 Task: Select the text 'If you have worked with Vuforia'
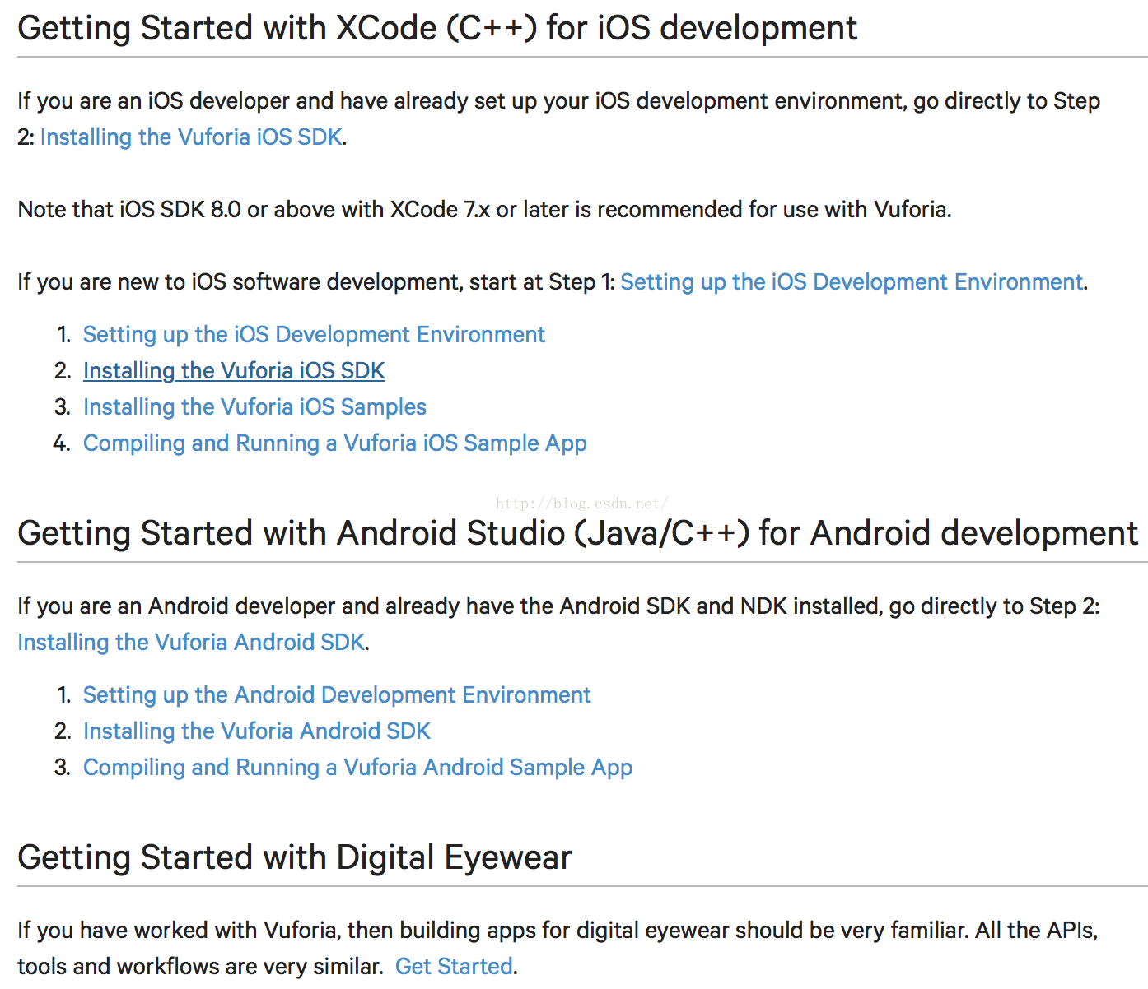pos(176,930)
